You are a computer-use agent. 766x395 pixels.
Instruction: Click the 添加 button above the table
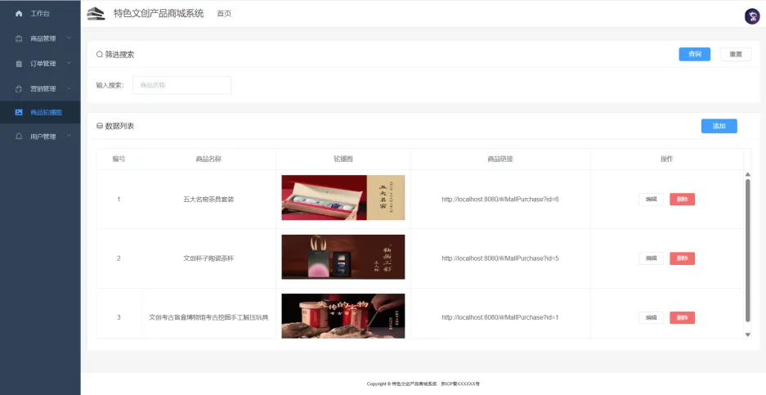click(719, 126)
